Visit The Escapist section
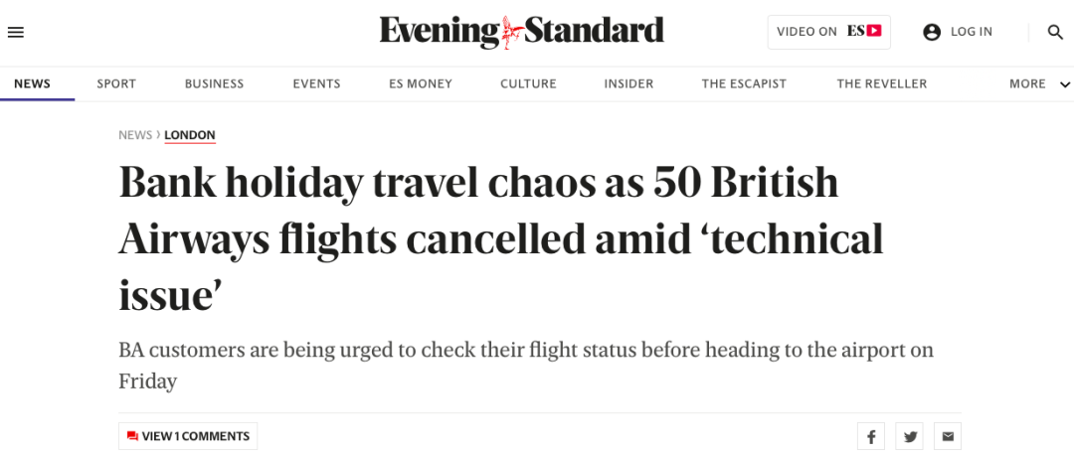This screenshot has height=457, width=1074. [744, 83]
